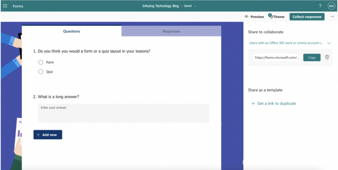Image resolution: width=338 pixels, height=170 pixels.
Task: Select the Quiz radio option
Action: coord(41,72)
